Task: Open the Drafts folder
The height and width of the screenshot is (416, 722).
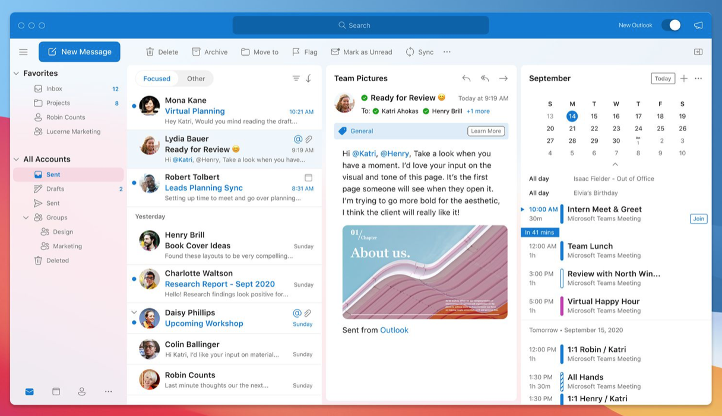Action: [x=68, y=189]
